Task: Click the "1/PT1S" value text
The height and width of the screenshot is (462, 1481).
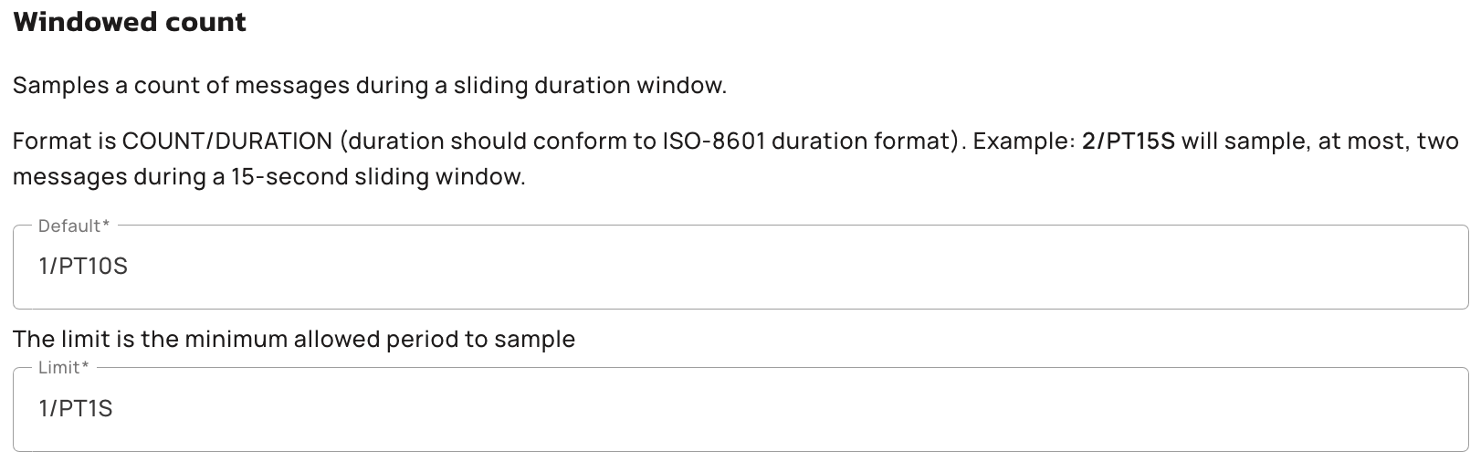Action: pos(76,409)
